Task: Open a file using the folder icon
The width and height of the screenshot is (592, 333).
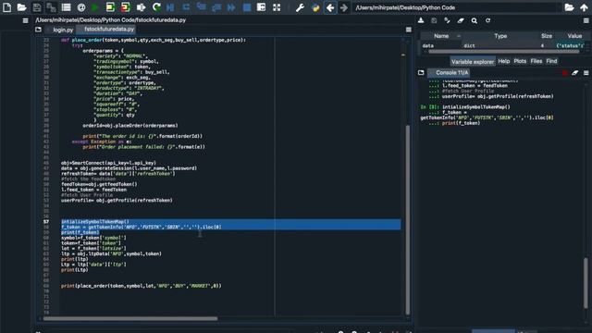Action: pos(21,7)
